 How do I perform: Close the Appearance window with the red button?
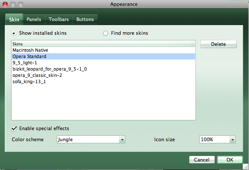pos(5,4)
